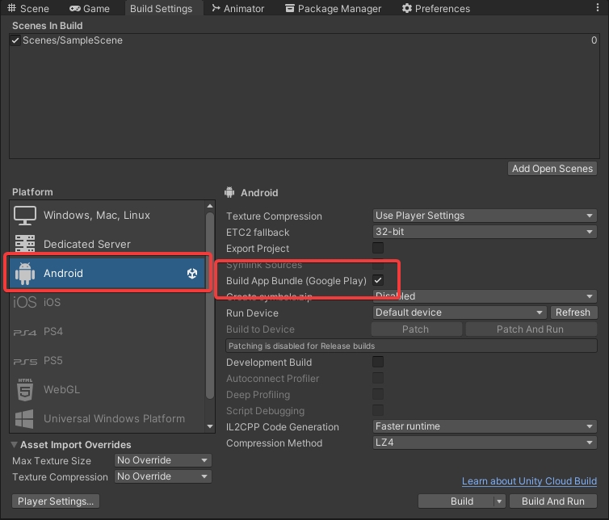The image size is (609, 520).
Task: Click the Android robot platform icon
Action: coord(25,273)
